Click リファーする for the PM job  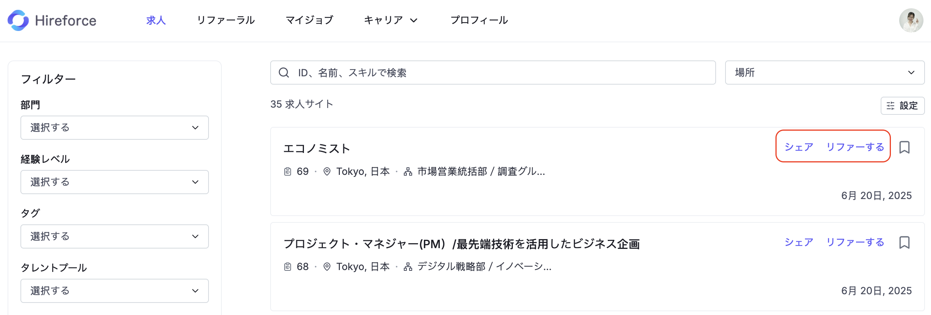coord(855,242)
